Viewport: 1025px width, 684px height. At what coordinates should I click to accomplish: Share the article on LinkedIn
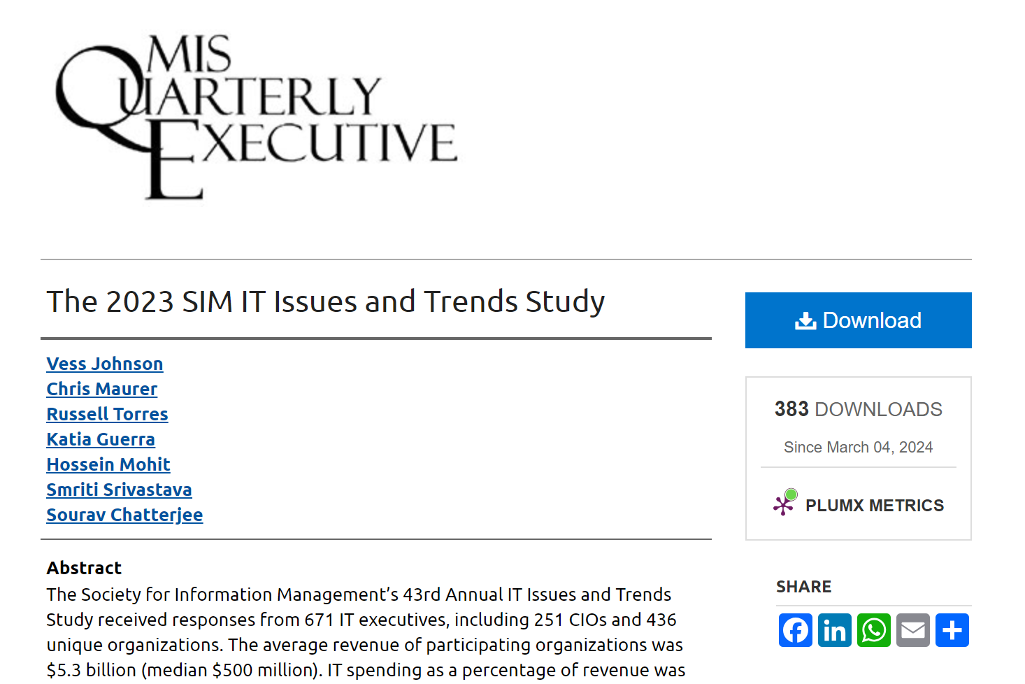(x=835, y=630)
